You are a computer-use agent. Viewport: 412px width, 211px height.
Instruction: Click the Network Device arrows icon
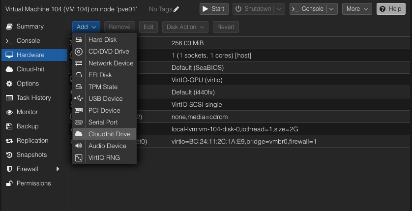point(79,63)
